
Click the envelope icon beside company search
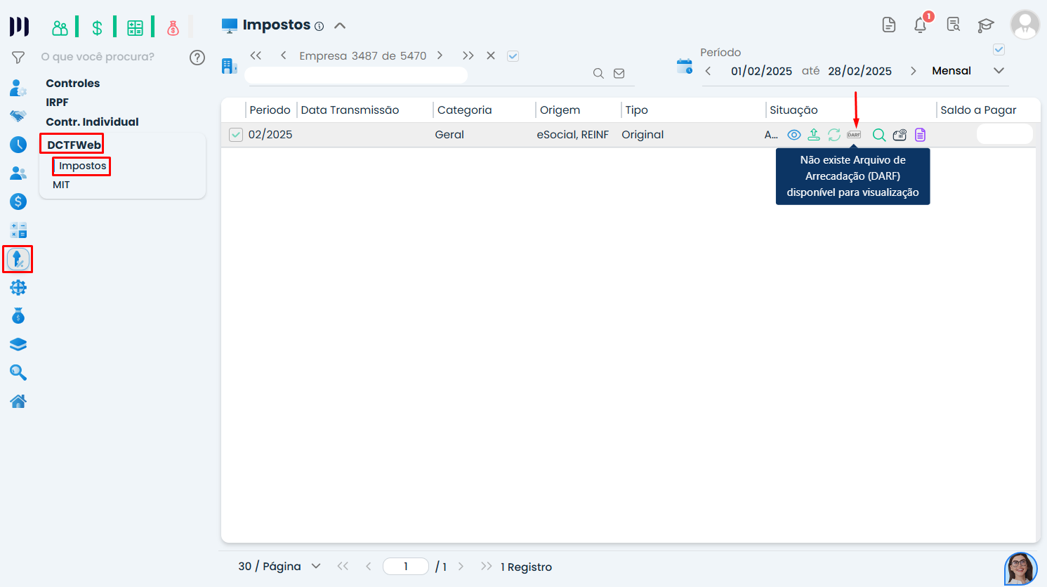(619, 74)
